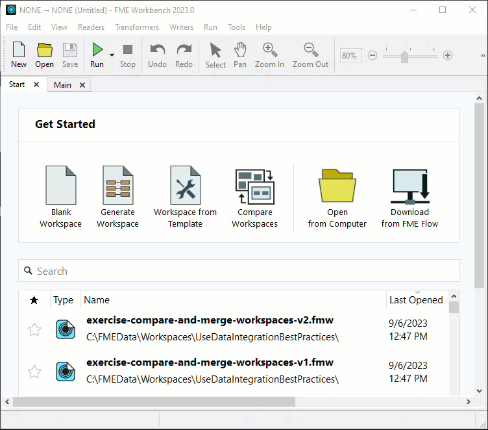The height and width of the screenshot is (430, 488).
Task: Open the Help menu
Action: (x=263, y=27)
